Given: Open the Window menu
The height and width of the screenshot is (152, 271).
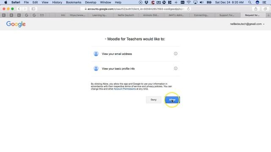Looking at the screenshot, I should coord(105,2).
